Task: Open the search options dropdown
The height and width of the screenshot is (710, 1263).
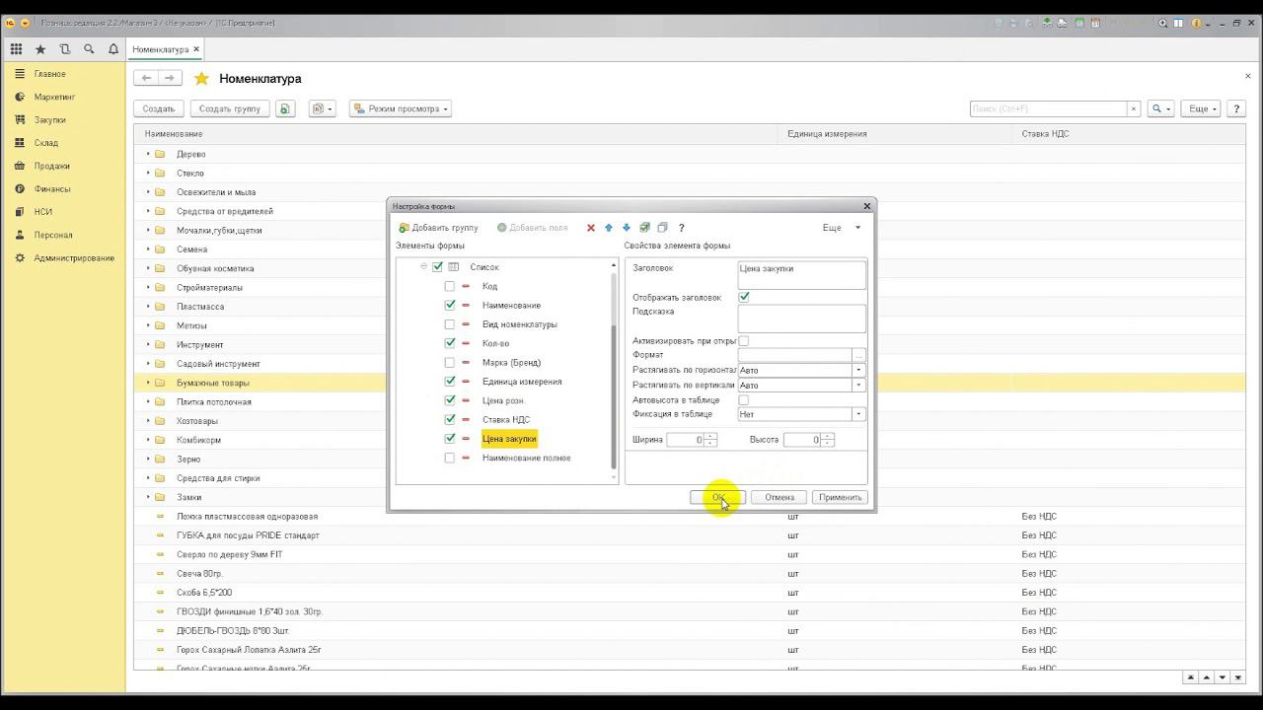Action: (x=1161, y=108)
